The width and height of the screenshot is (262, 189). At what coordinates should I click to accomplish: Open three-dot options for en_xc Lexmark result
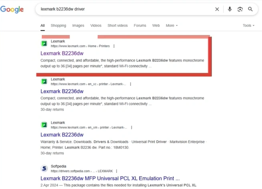[x=131, y=84]
